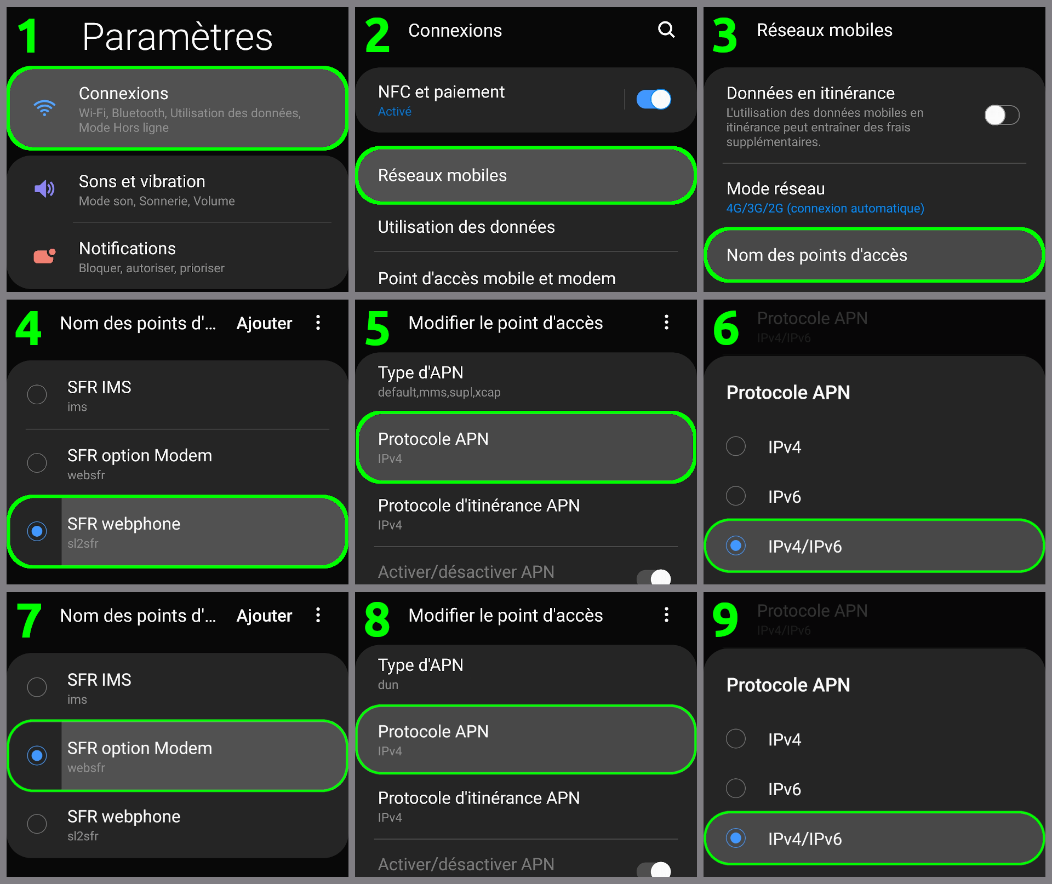Open the three-dot menu in panel 4
The height and width of the screenshot is (884, 1052).
318,323
